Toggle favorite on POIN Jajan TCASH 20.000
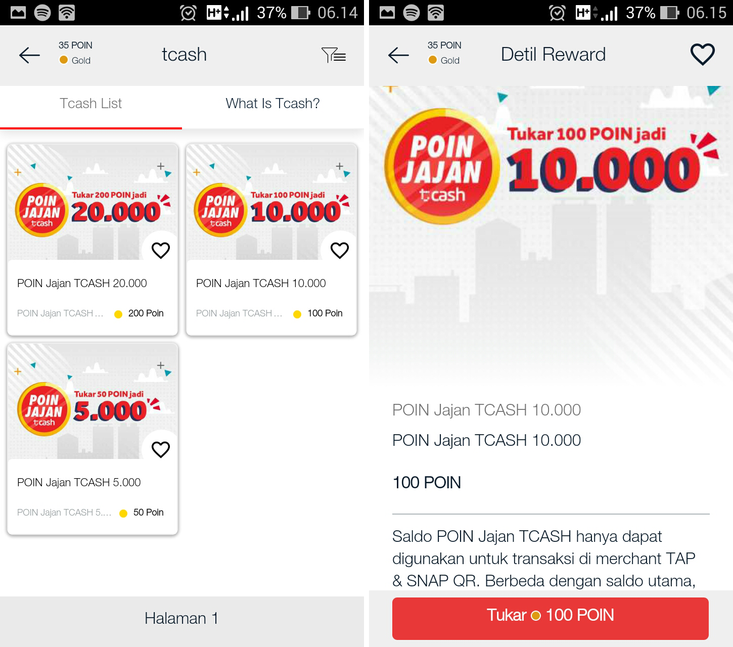The height and width of the screenshot is (647, 733). tap(161, 250)
